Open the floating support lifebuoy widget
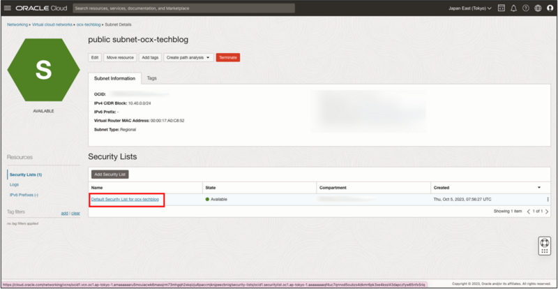558x289 pixels. pyautogui.click(x=544, y=246)
